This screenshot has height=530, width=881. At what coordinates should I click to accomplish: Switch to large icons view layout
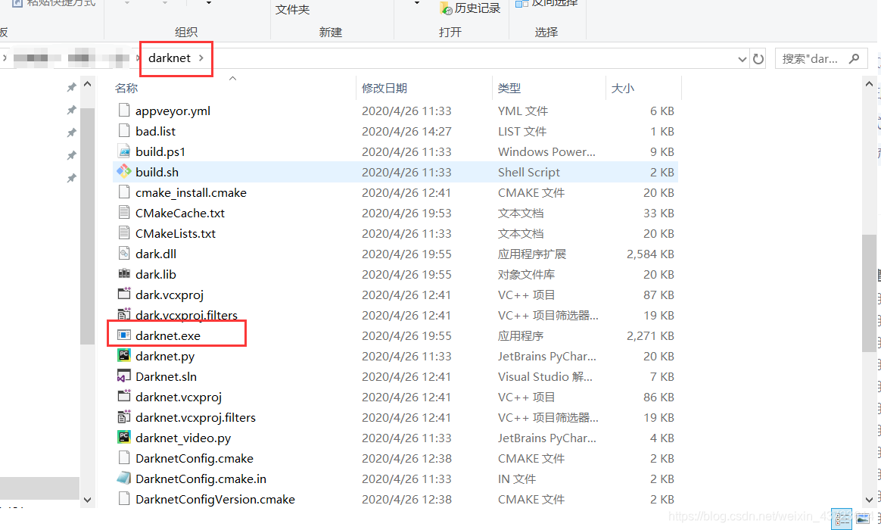[x=864, y=519]
